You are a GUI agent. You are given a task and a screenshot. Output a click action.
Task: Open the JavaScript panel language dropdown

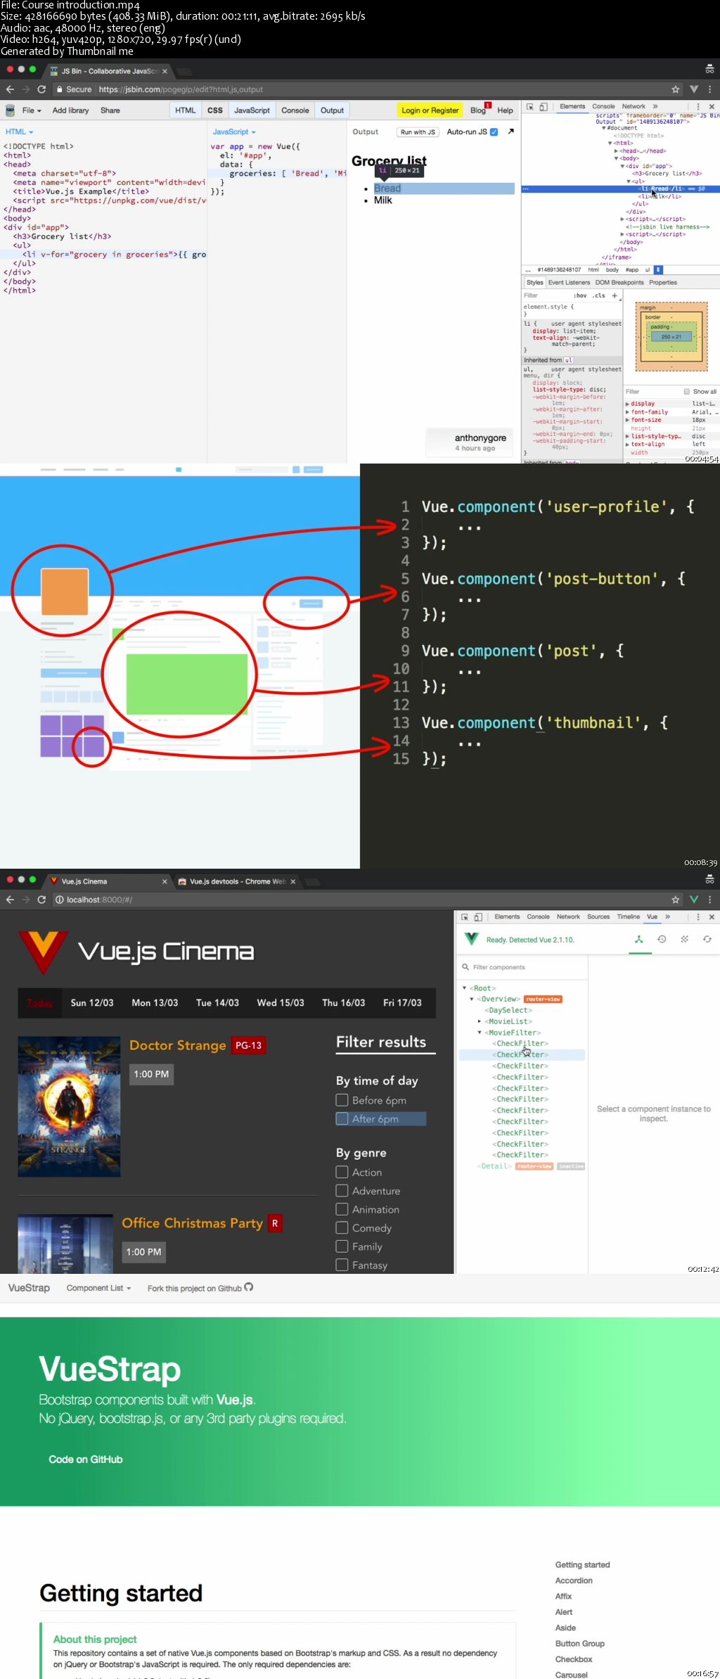pos(234,132)
